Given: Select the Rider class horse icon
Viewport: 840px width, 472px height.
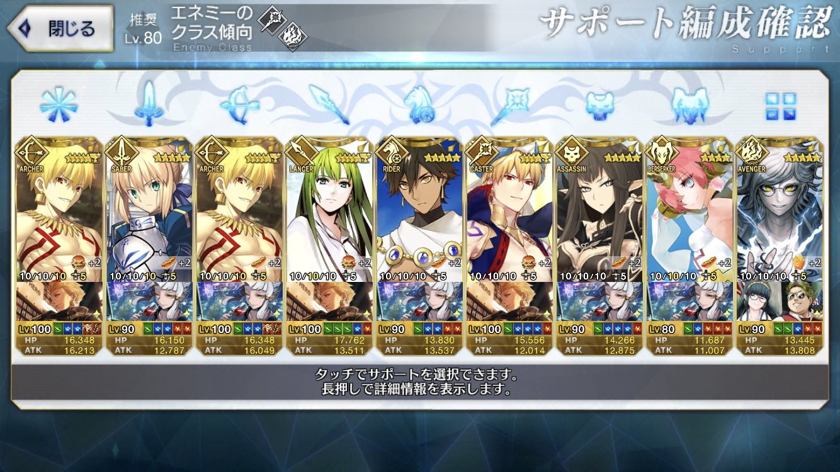Looking at the screenshot, I should tap(419, 104).
